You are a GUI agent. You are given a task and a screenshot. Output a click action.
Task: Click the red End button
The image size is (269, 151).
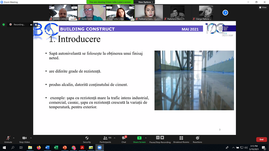pos(261,140)
